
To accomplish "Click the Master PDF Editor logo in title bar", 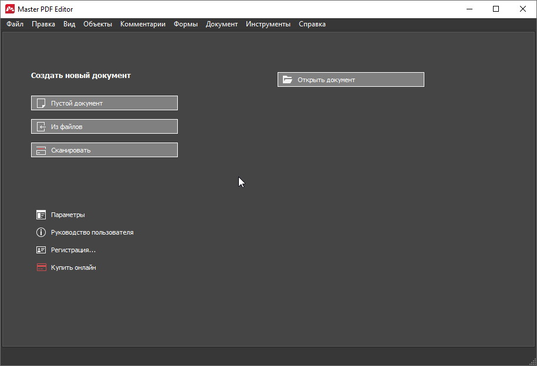I will click(x=9, y=9).
